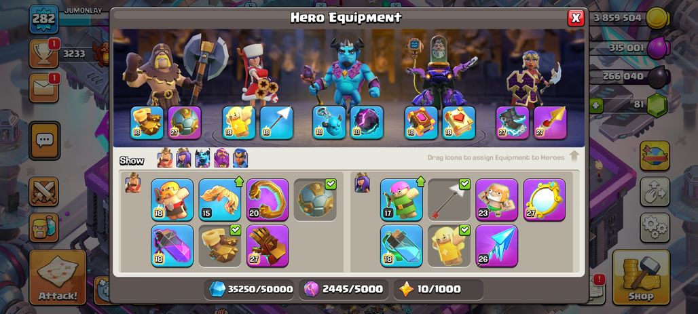The height and width of the screenshot is (314, 698).
Task: Tap the Attack! map button
Action: 58,277
